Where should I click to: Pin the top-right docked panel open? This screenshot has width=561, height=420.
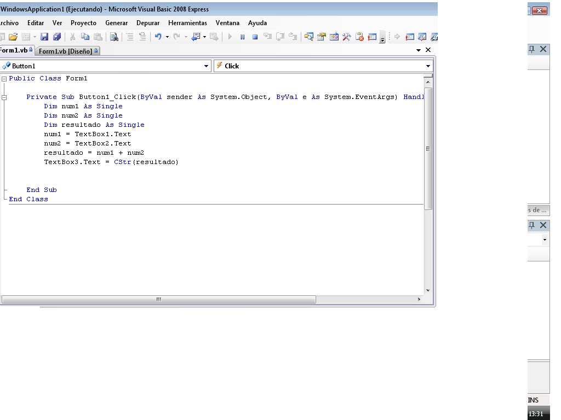[x=530, y=49]
